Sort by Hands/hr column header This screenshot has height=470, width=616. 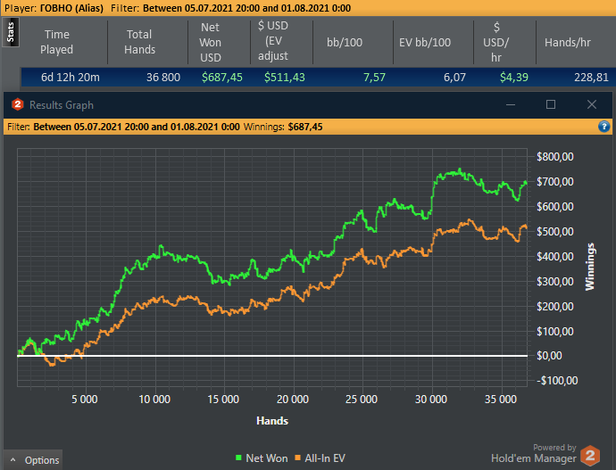tap(568, 42)
